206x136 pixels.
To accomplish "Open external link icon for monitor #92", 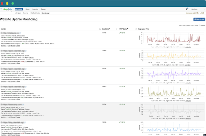I will pos(25,122).
